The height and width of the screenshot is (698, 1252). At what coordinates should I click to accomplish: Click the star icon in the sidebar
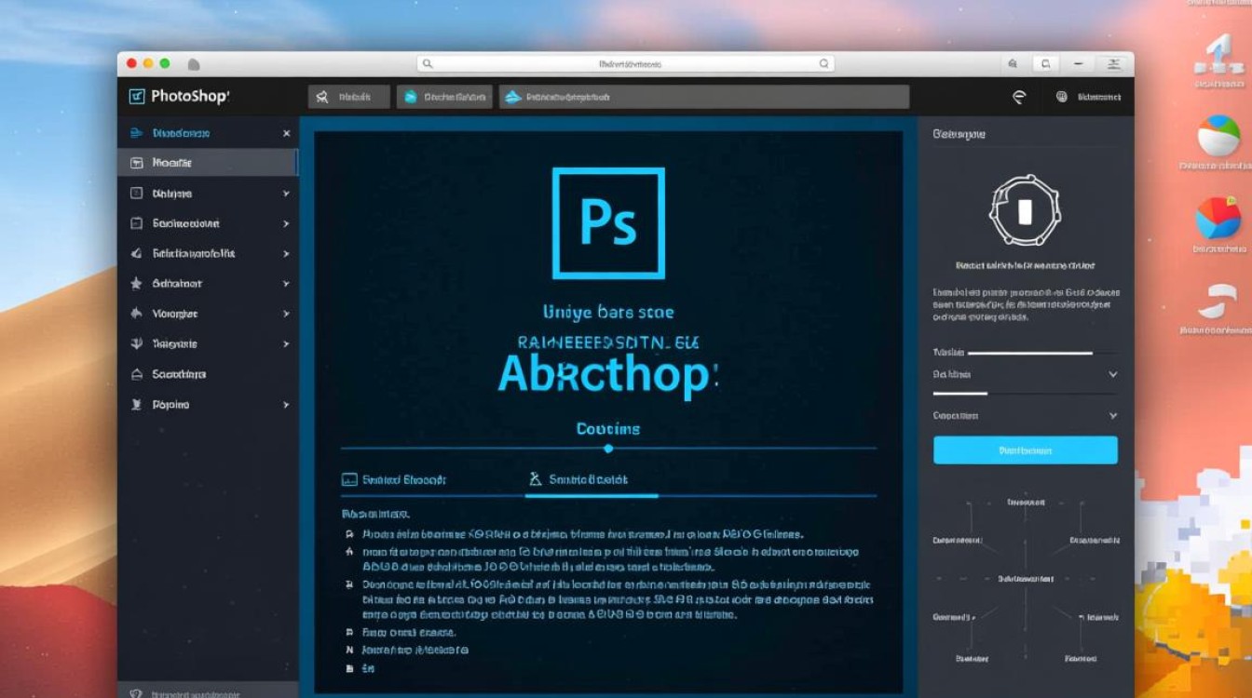click(136, 283)
